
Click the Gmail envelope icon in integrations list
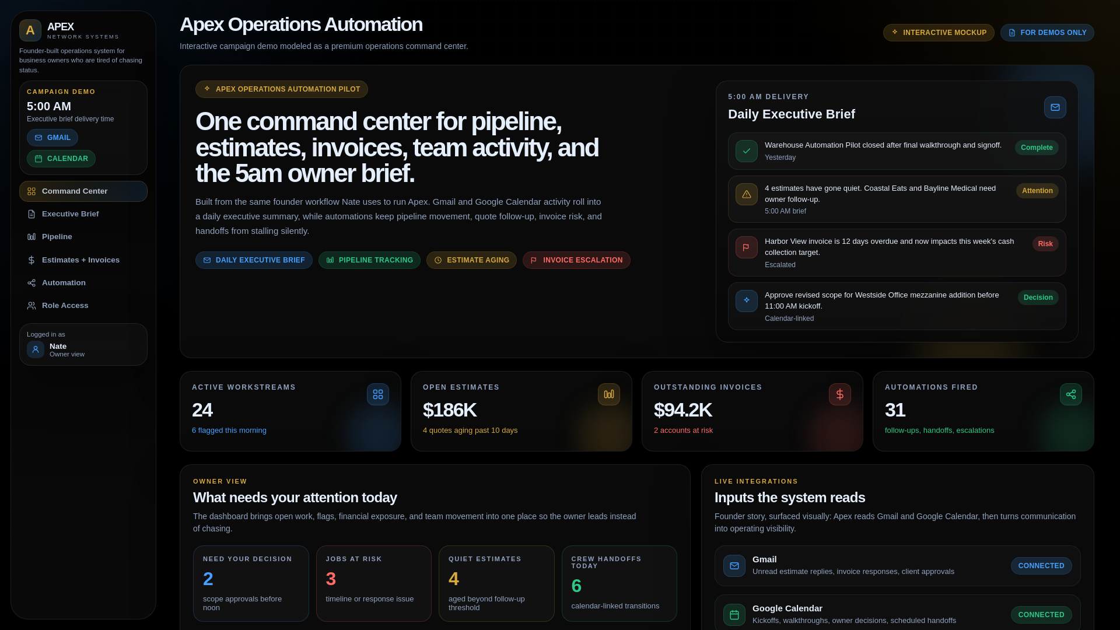[x=734, y=566]
